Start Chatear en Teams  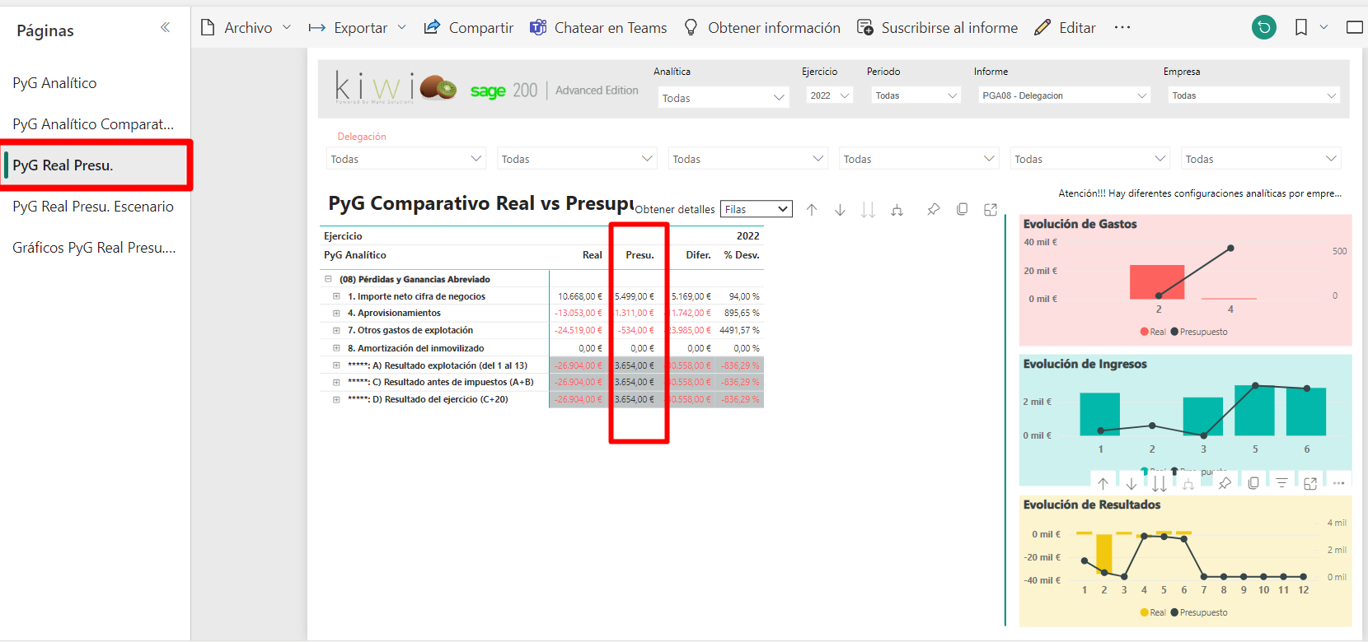coord(598,27)
